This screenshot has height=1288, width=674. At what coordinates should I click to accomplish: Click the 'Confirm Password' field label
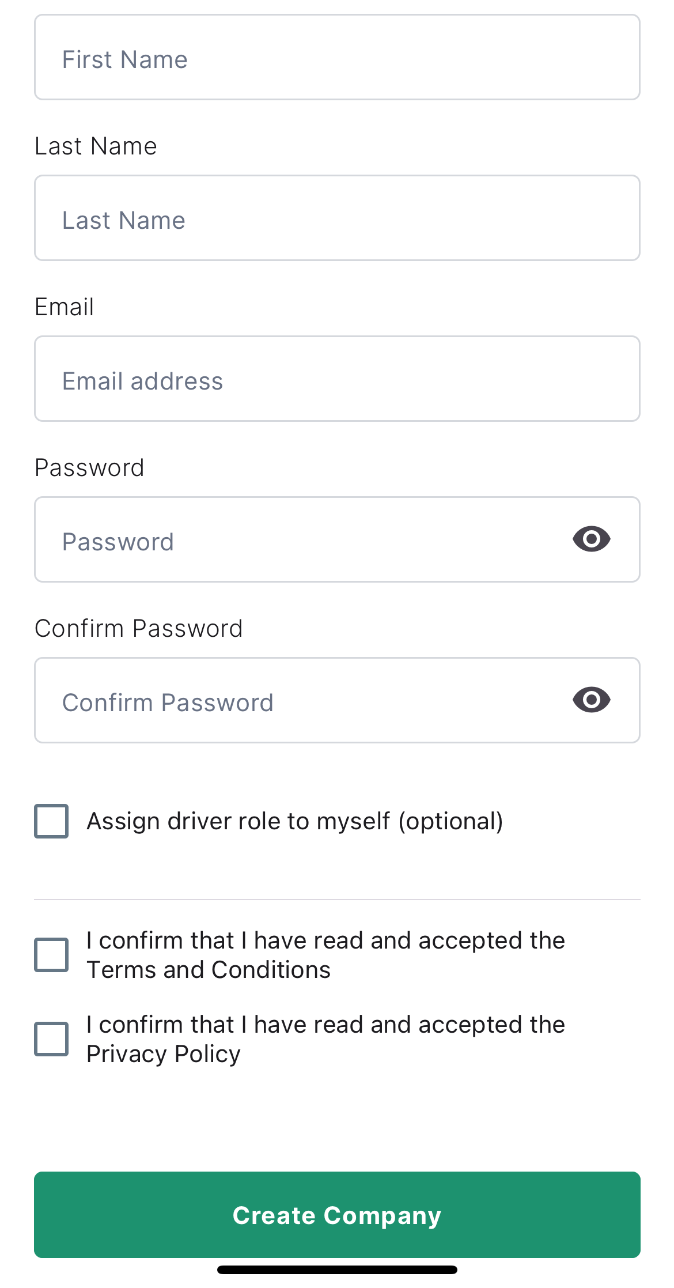pos(139,628)
